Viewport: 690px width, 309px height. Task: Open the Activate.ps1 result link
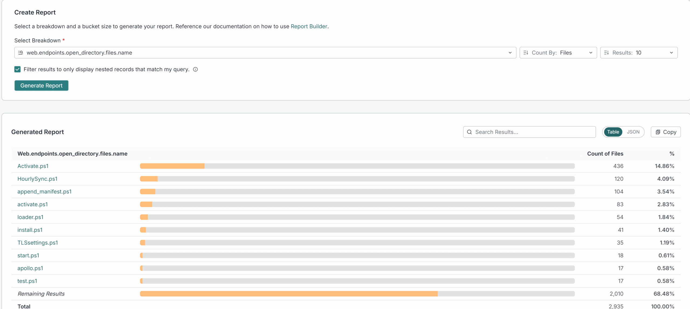pos(33,166)
